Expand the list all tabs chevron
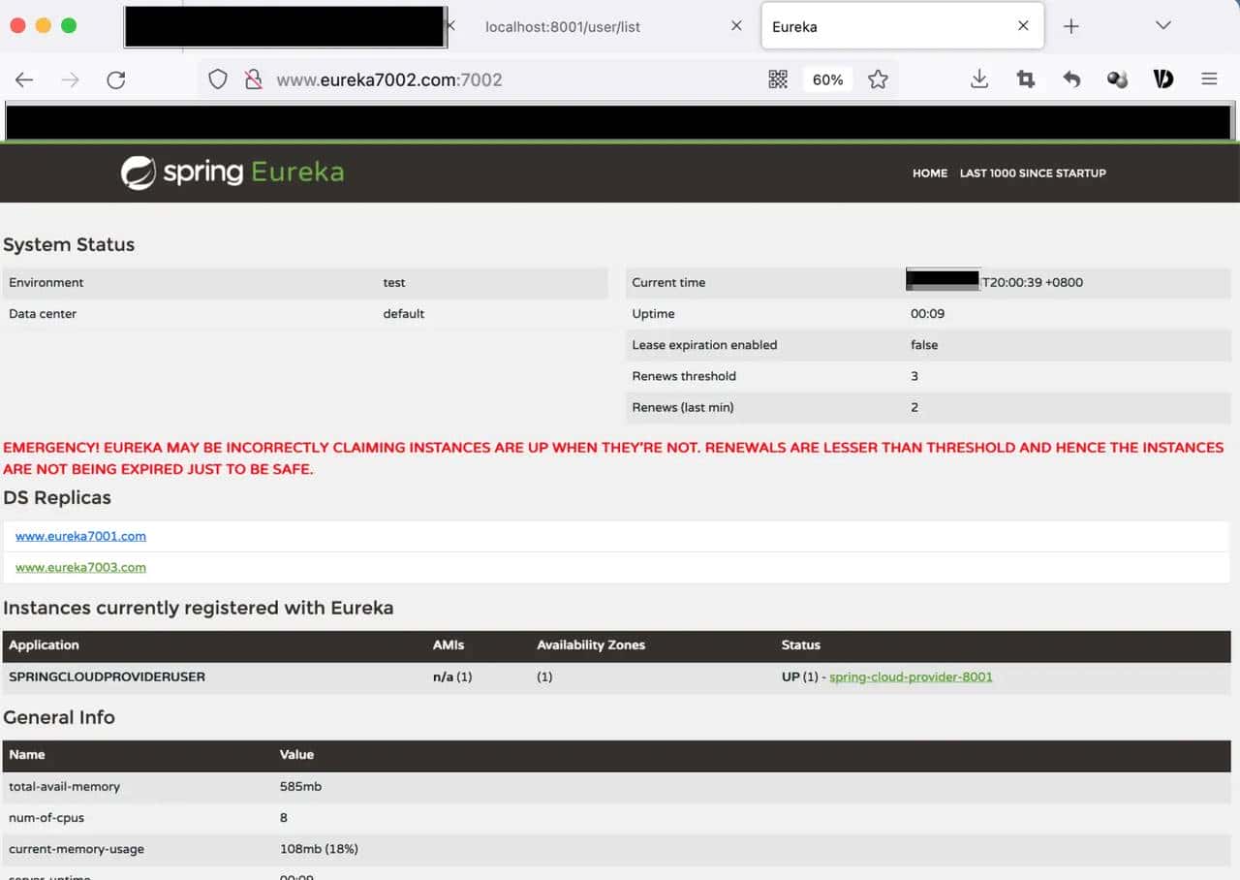Image resolution: width=1240 pixels, height=880 pixels. 1163,26
